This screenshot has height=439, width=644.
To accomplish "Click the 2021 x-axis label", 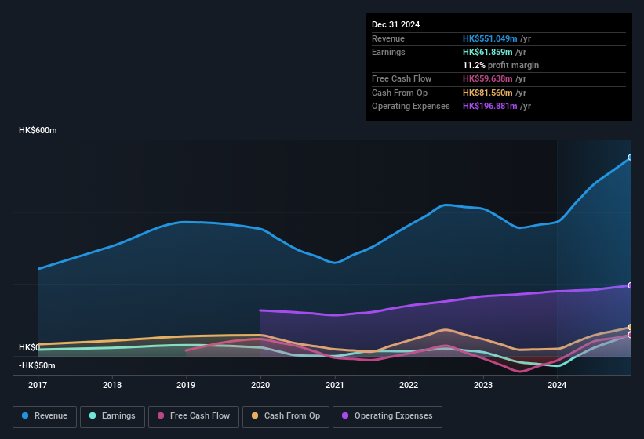I will pyautogui.click(x=335, y=385).
